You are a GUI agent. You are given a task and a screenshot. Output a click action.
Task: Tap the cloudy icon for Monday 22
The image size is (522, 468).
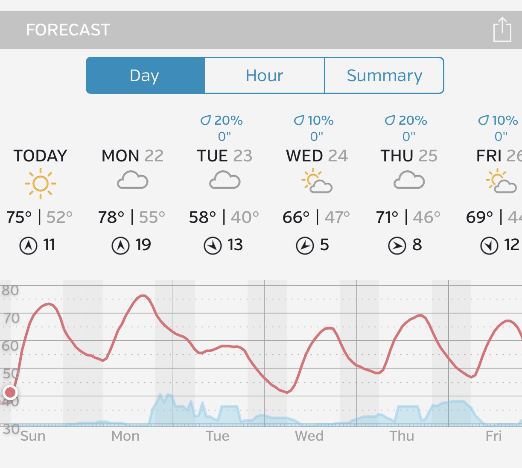133,181
